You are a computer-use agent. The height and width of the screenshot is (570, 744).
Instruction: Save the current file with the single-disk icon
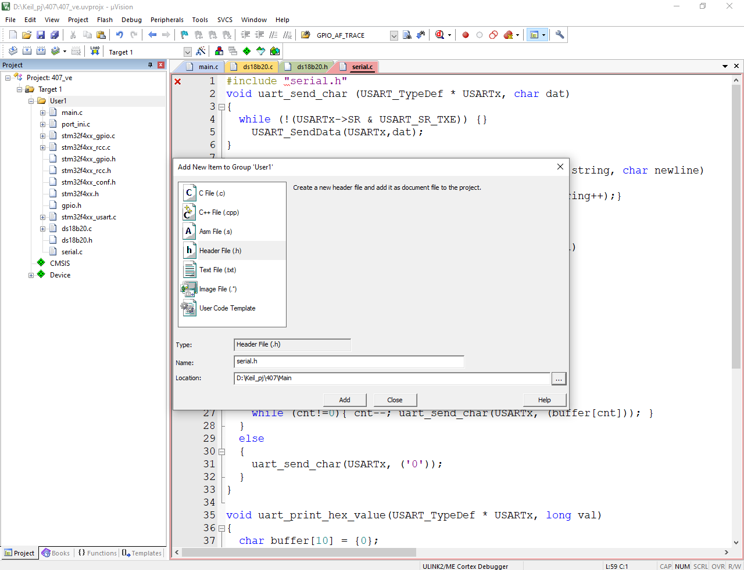(41, 35)
